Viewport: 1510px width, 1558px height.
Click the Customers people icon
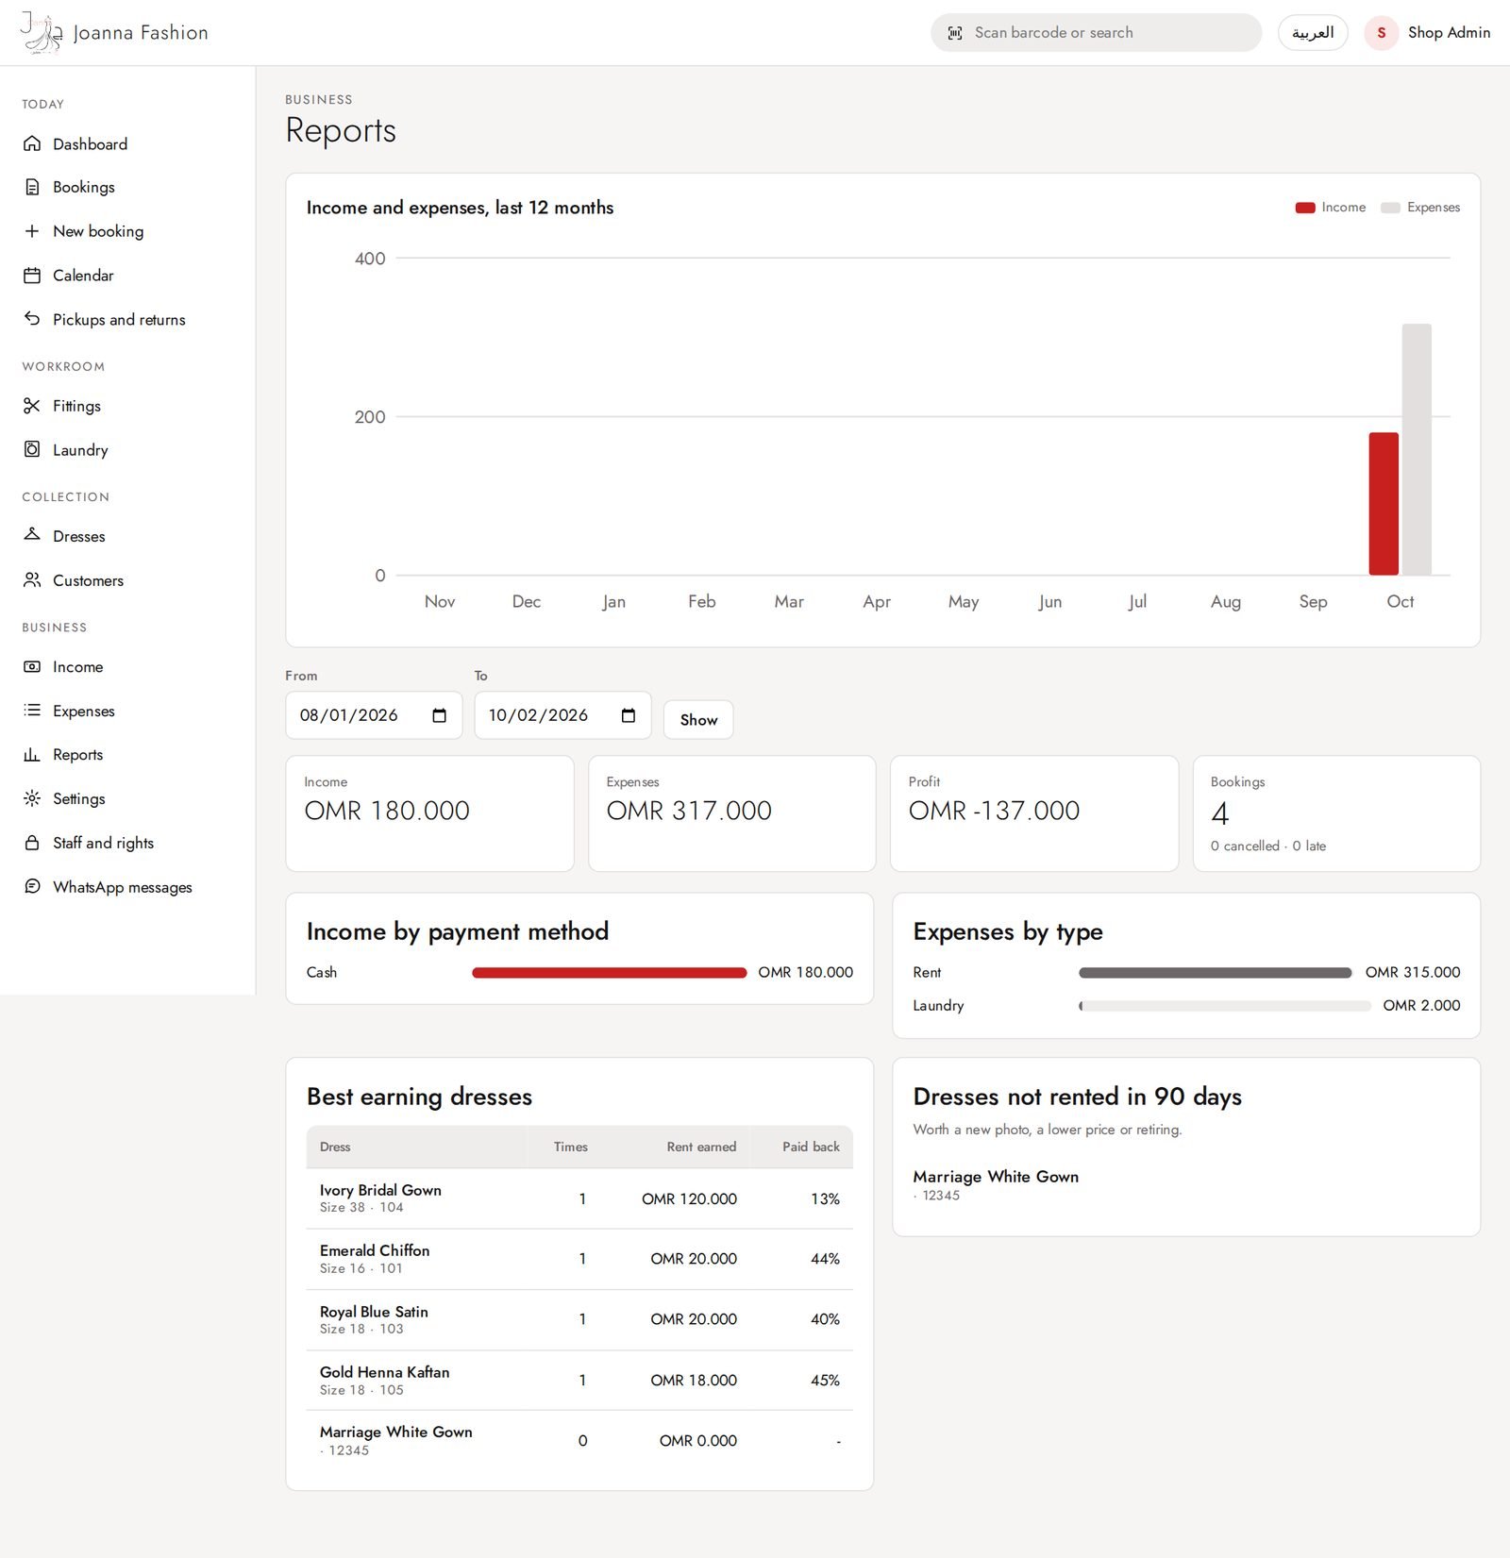click(x=32, y=579)
